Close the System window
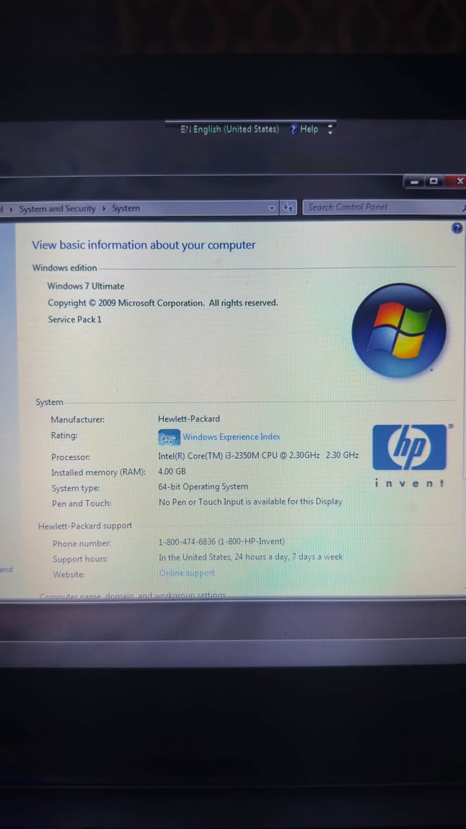 pyautogui.click(x=459, y=181)
